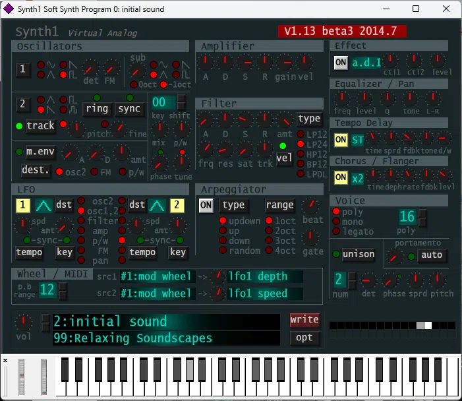Click the key shift stepper
462x401 pixels.
[x=181, y=102]
